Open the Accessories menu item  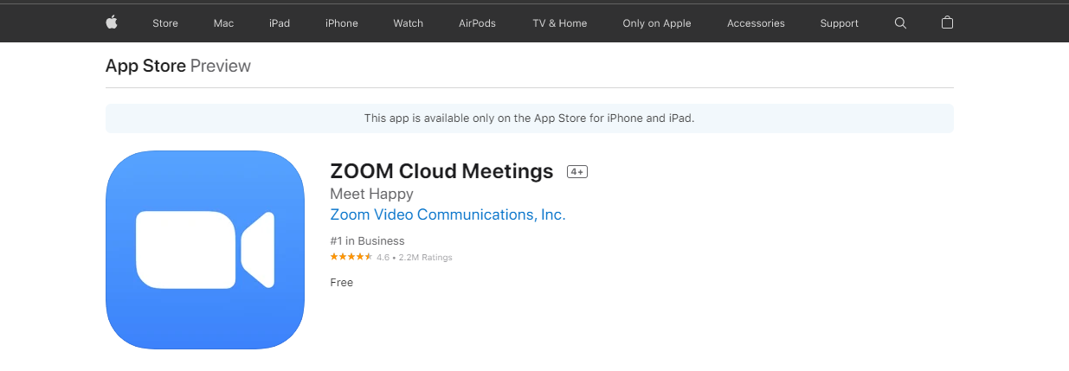756,23
